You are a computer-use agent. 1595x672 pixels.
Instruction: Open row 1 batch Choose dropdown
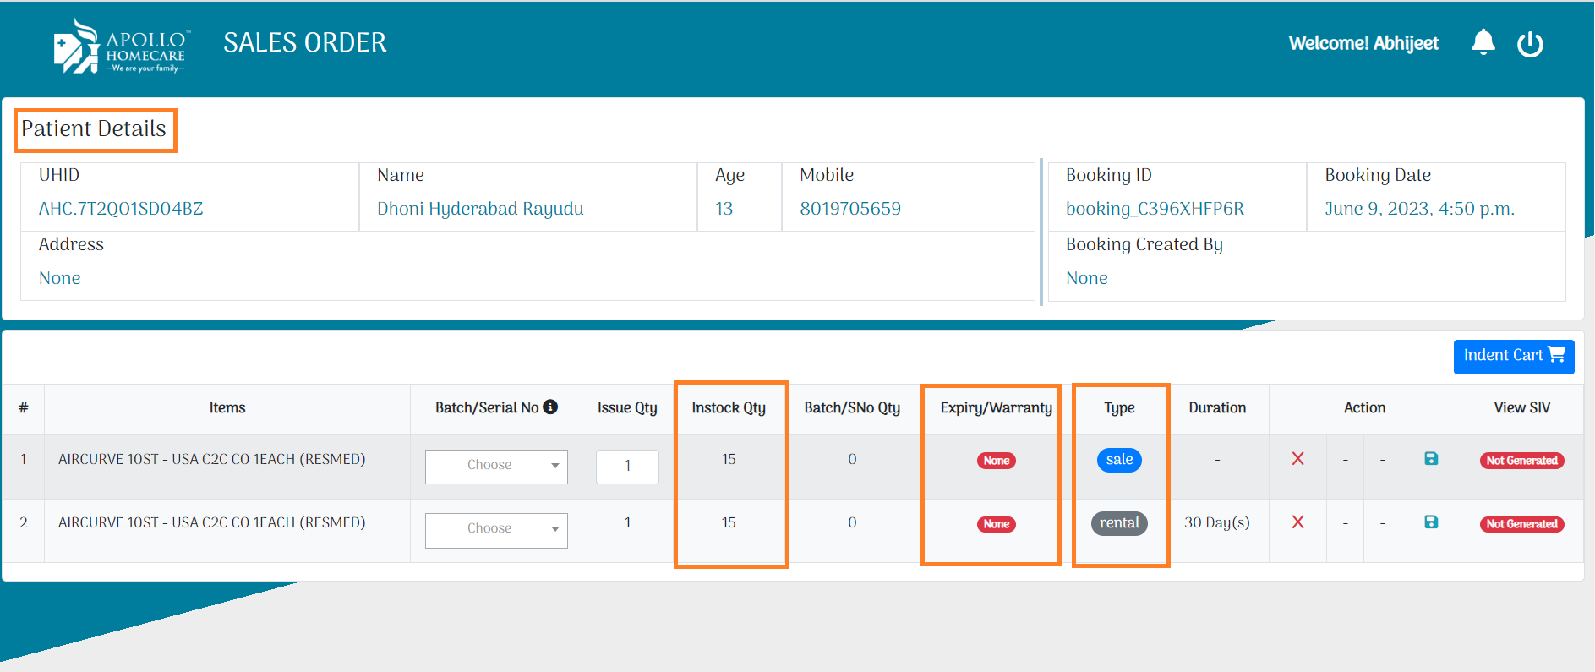point(496,466)
